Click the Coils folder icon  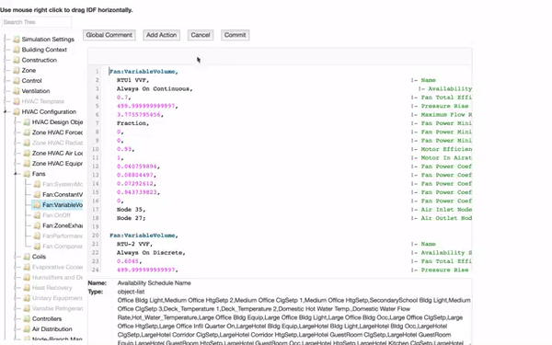tap(27, 257)
